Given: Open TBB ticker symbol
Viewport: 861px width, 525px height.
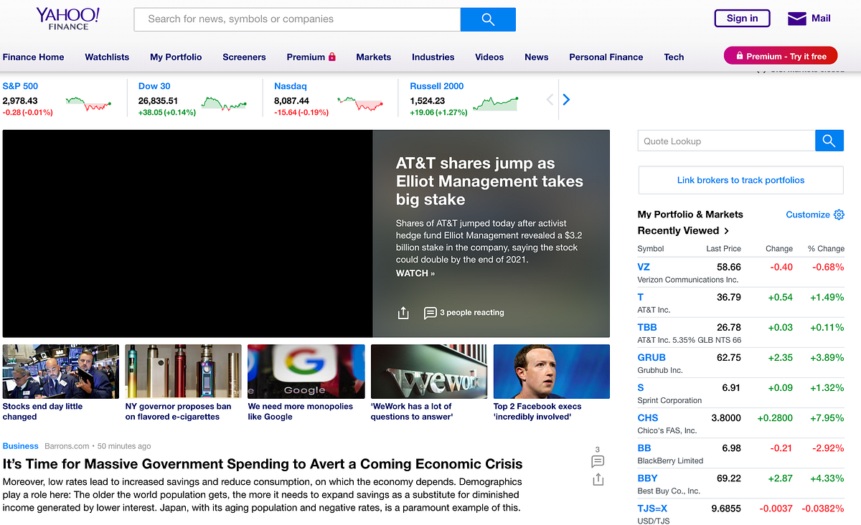Looking at the screenshot, I should coord(647,327).
